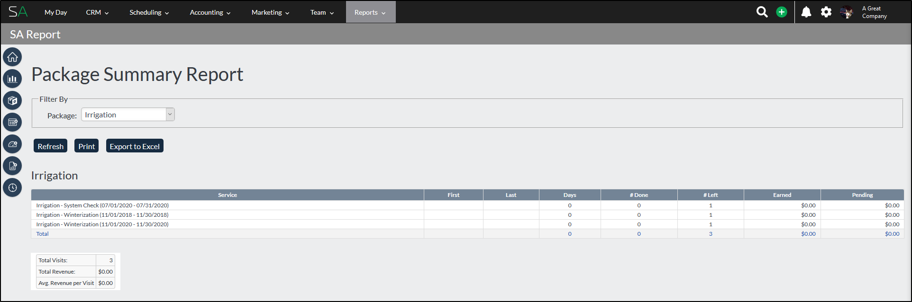Open the bar chart reports sidebar icon
This screenshot has height=302, width=912.
[12, 79]
